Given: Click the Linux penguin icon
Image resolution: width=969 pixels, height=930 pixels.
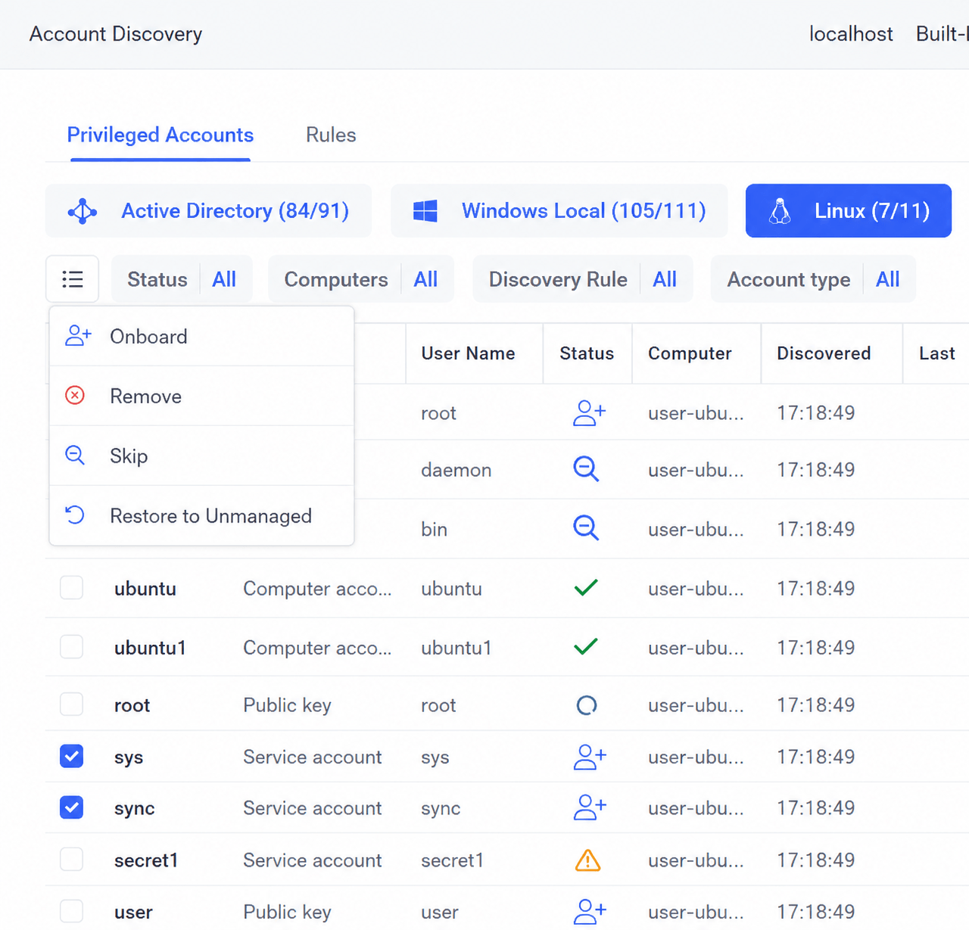Looking at the screenshot, I should (x=780, y=211).
